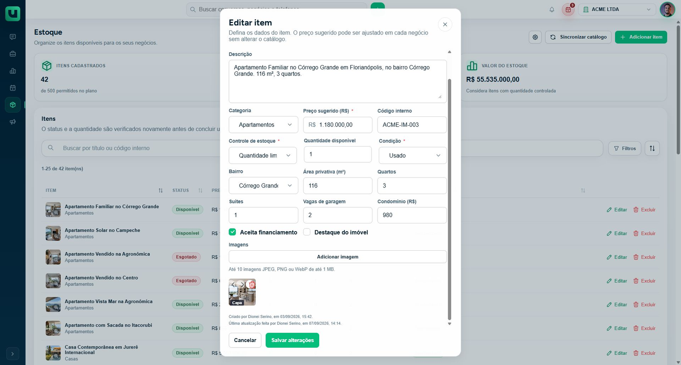Delete the uploaded cover image with trash icon
Viewport: 681px width, 365px height.
tap(252, 285)
